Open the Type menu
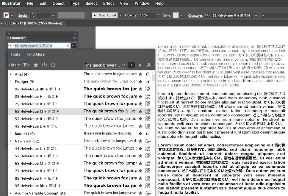Image resolution: width=288 pixels, height=196 pixels. point(75,3)
